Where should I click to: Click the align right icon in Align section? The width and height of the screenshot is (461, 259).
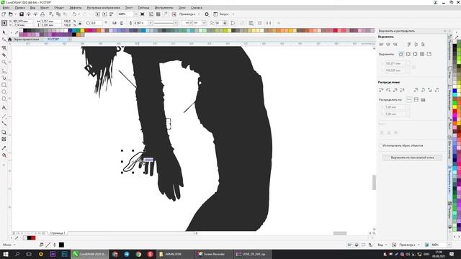pos(395,45)
